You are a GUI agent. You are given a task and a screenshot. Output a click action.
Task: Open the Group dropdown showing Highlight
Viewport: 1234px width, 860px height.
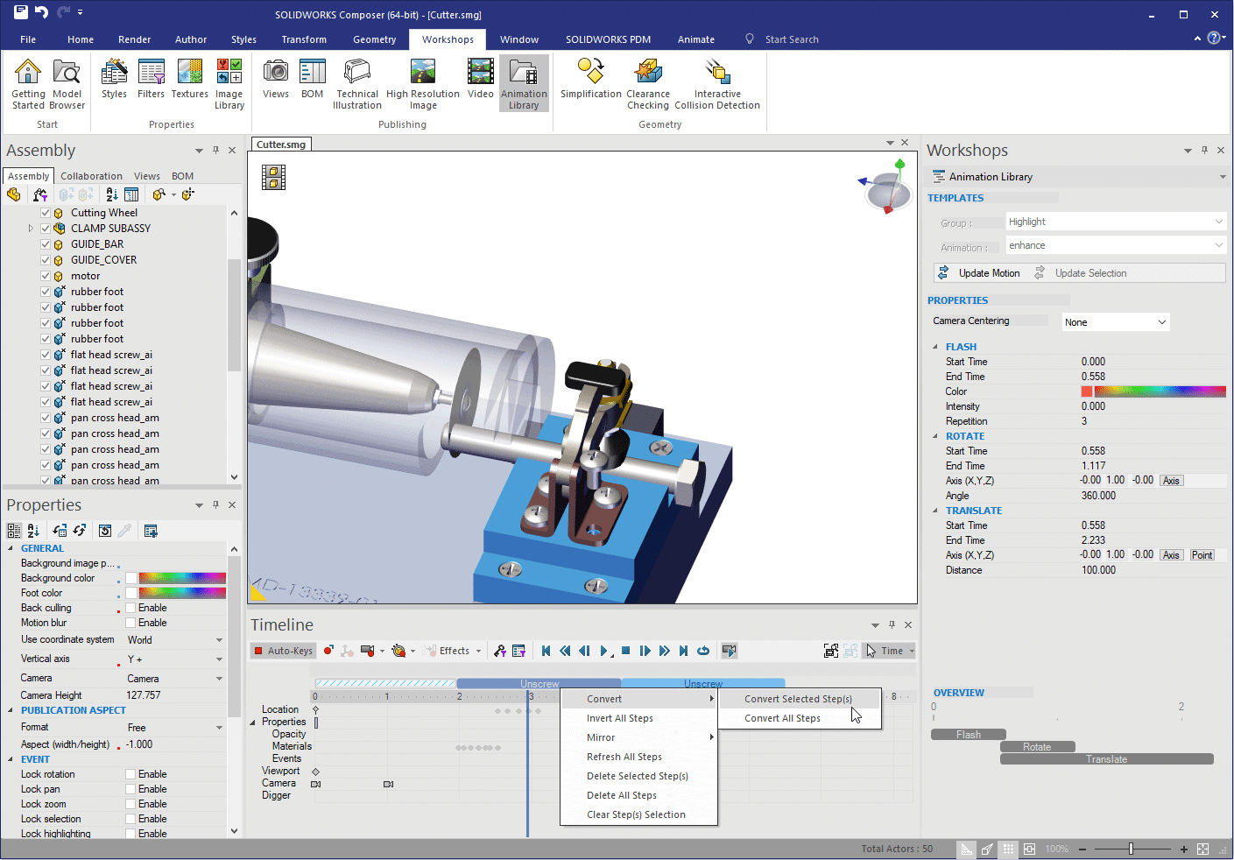click(x=1116, y=222)
